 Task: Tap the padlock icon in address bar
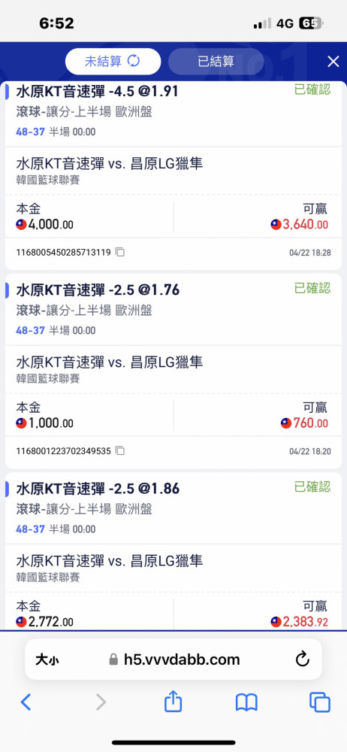[113, 660]
